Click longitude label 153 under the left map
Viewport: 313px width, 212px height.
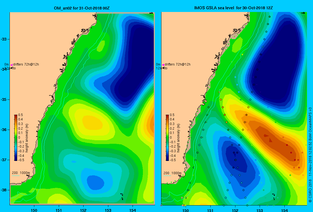point(108,210)
